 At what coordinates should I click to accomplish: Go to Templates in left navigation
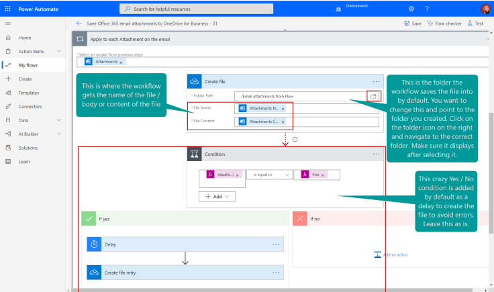[28, 93]
